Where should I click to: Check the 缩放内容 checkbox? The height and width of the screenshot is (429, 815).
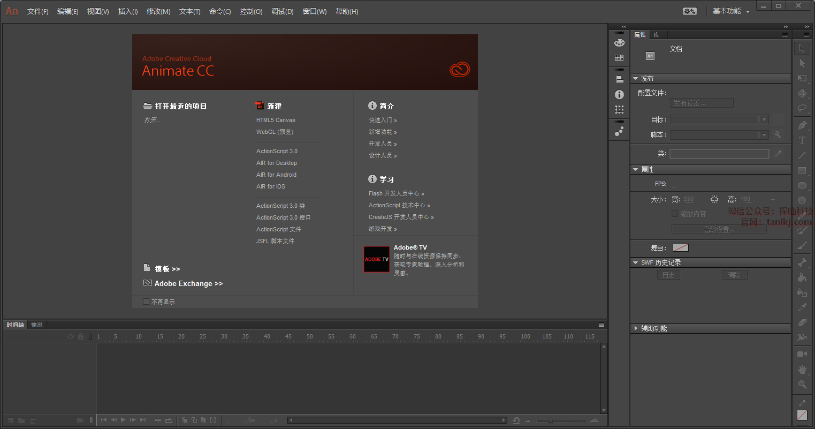(x=675, y=214)
